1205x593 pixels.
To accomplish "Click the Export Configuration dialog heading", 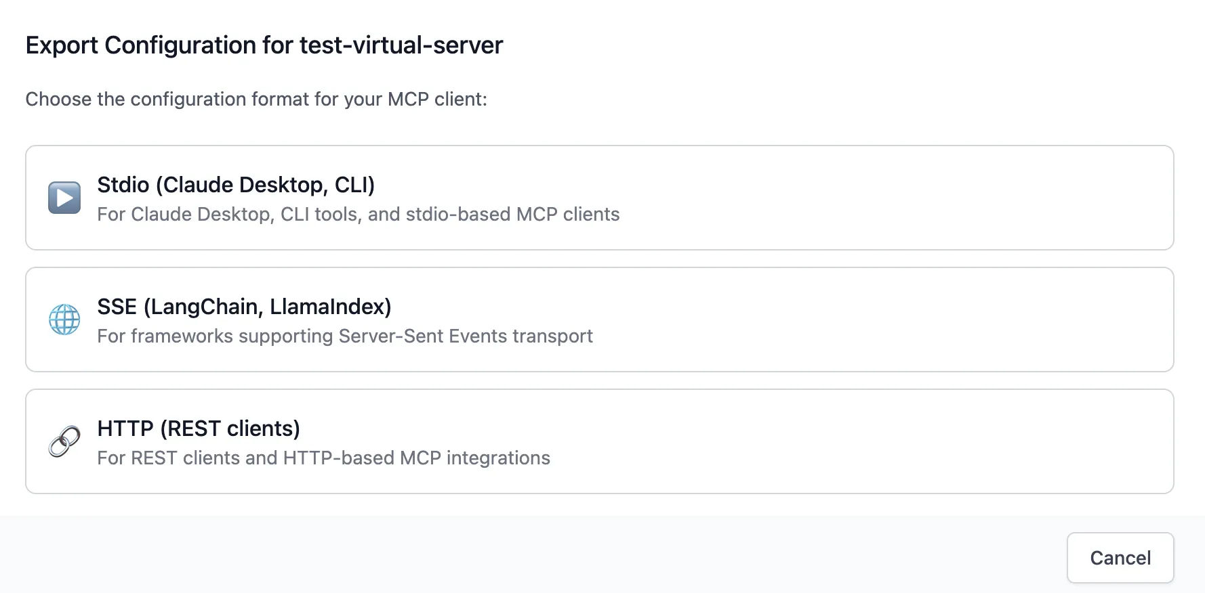I will (264, 45).
